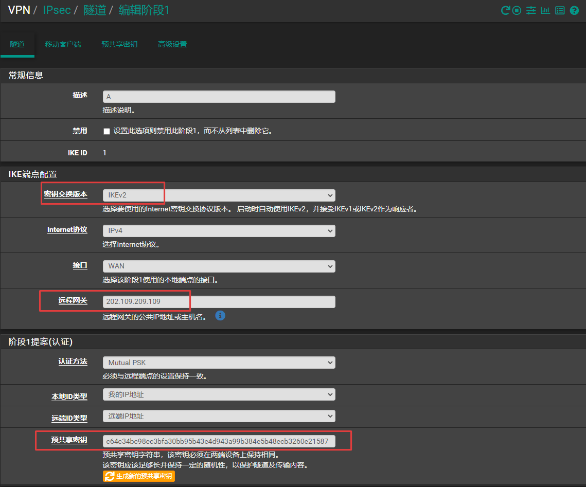Open the status bar chart icon

point(545,10)
